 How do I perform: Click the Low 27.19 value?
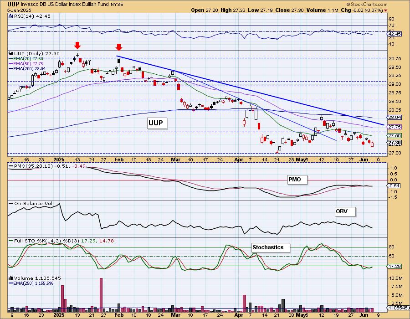click(x=260, y=10)
